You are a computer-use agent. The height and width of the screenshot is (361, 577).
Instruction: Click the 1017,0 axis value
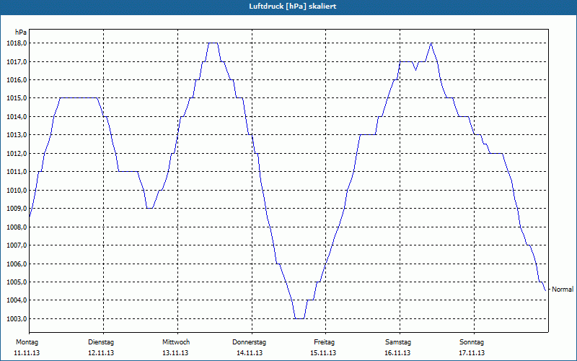click(17, 61)
